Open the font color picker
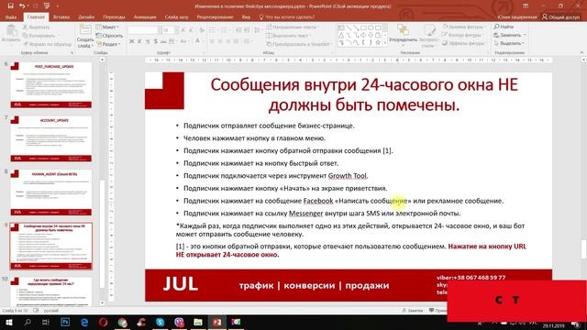Viewport: 587px width, 330px height. coord(198,41)
